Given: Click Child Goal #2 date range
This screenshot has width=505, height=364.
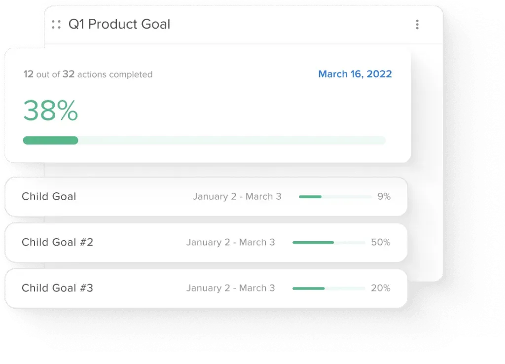Looking at the screenshot, I should (231, 242).
